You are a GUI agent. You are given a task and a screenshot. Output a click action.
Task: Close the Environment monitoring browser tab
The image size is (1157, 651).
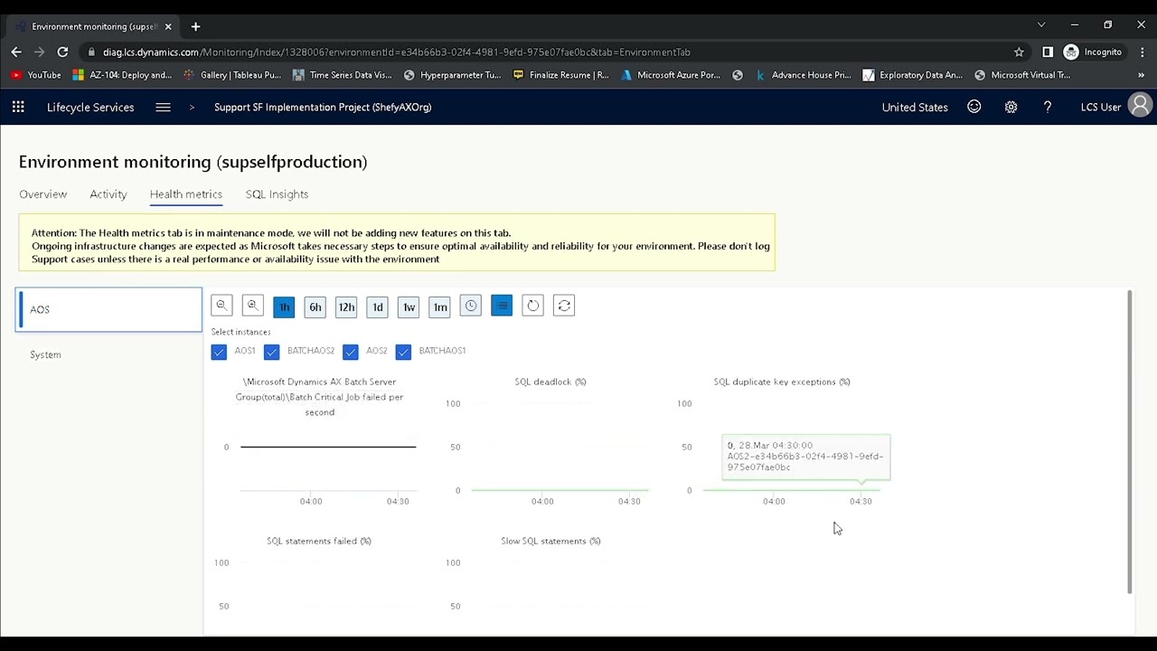[167, 26]
